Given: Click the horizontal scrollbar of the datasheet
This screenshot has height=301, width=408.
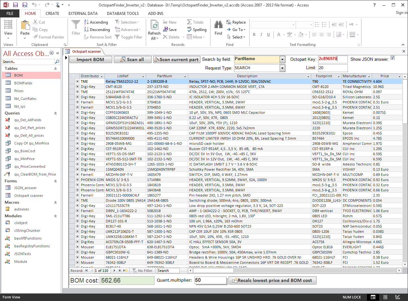Looking at the screenshot, I should coord(295,271).
